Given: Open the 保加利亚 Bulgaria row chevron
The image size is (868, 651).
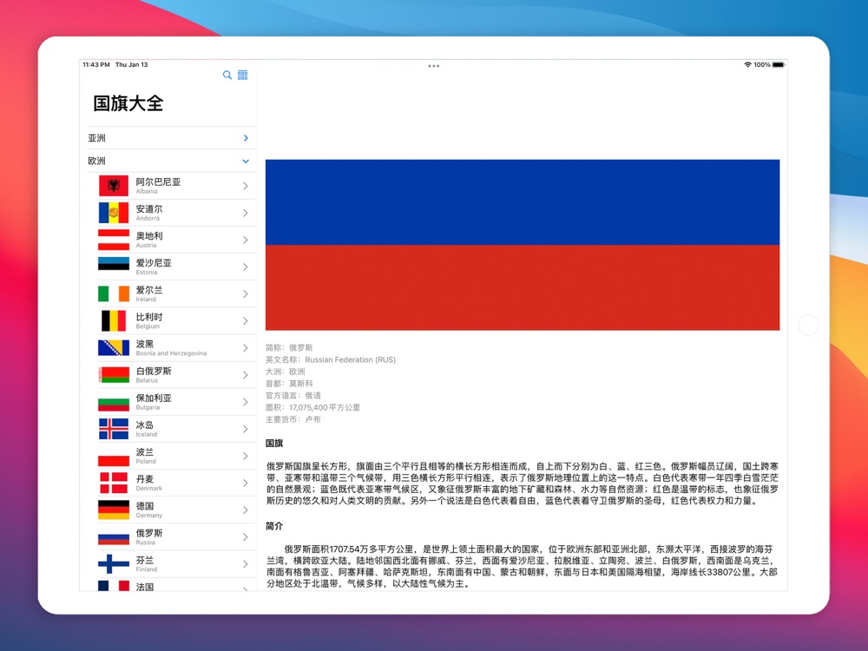Looking at the screenshot, I should click(246, 402).
